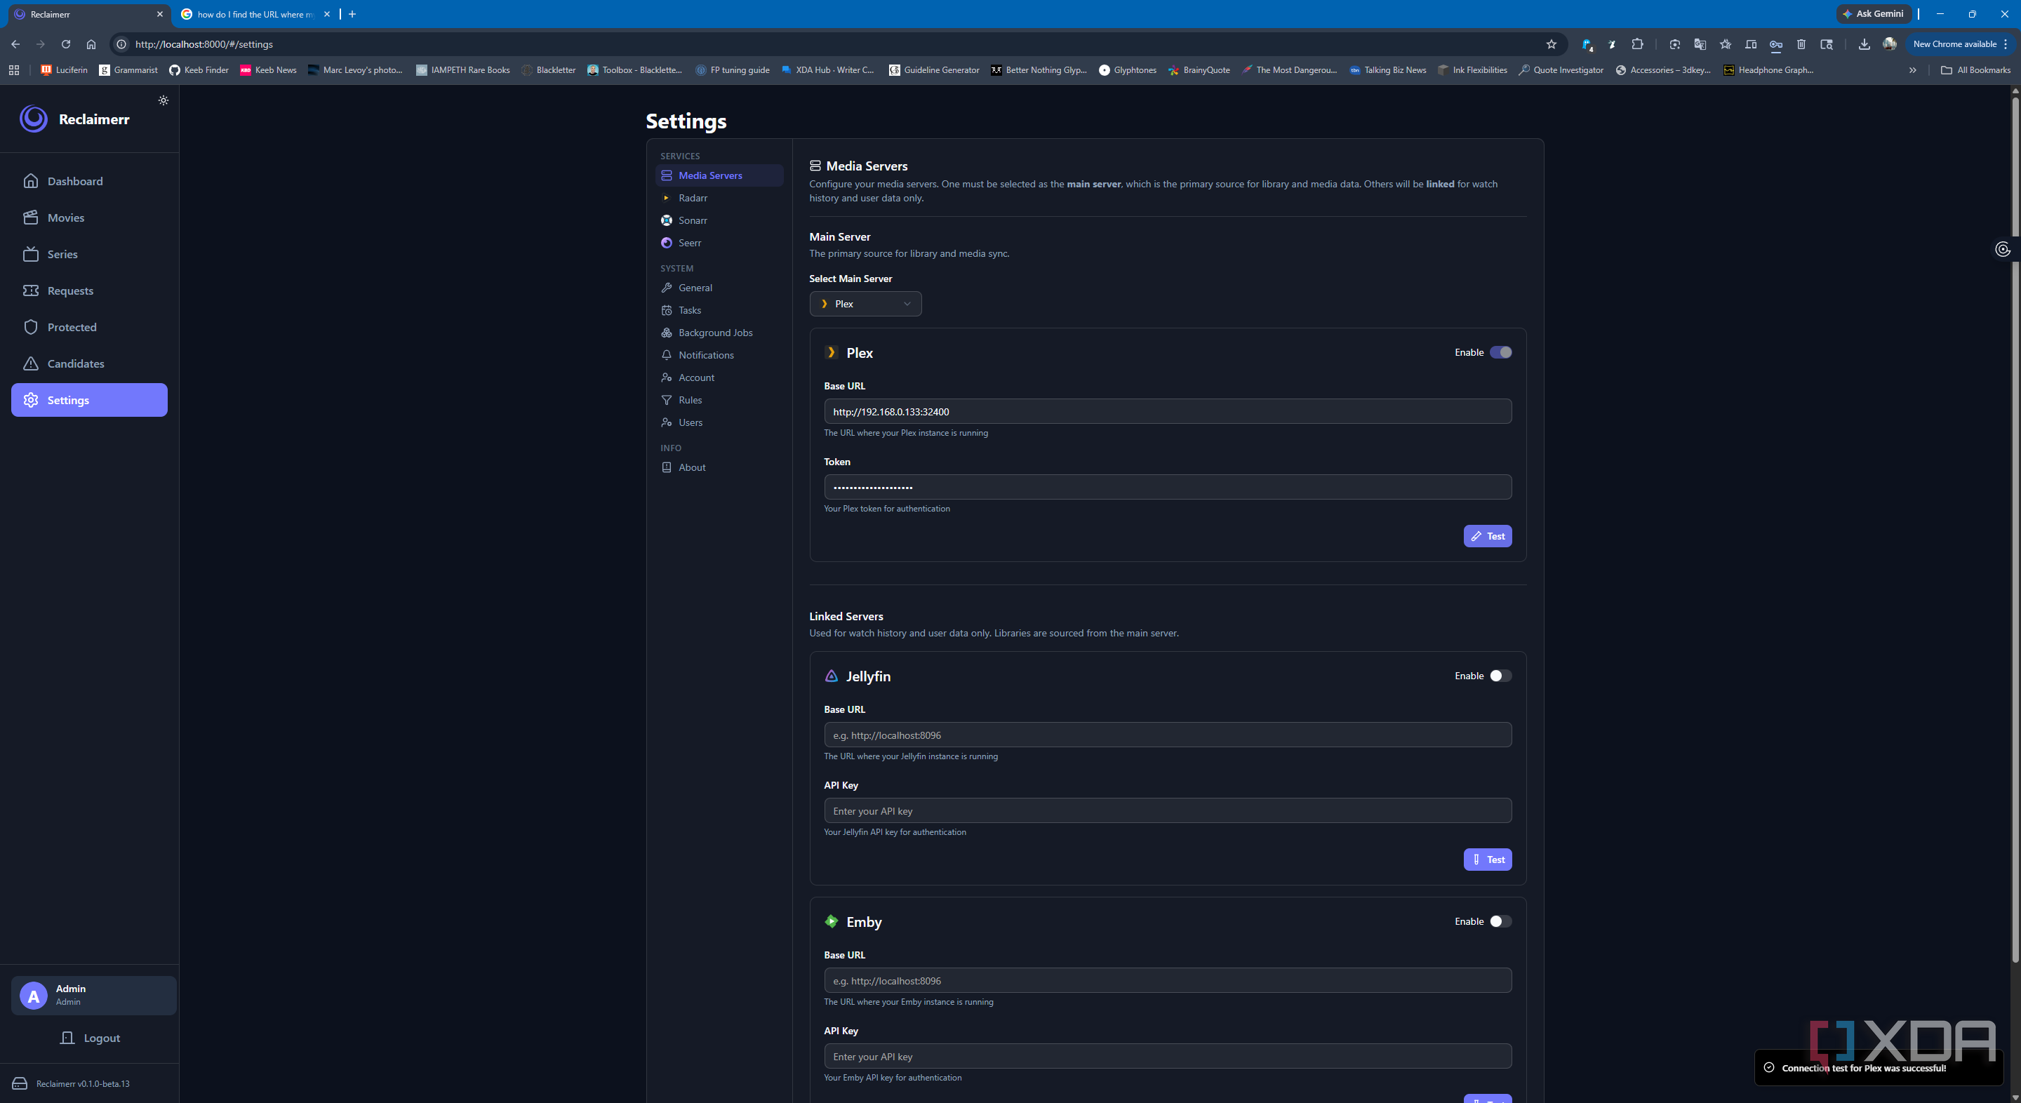
Task: Open Users settings
Action: point(719,422)
